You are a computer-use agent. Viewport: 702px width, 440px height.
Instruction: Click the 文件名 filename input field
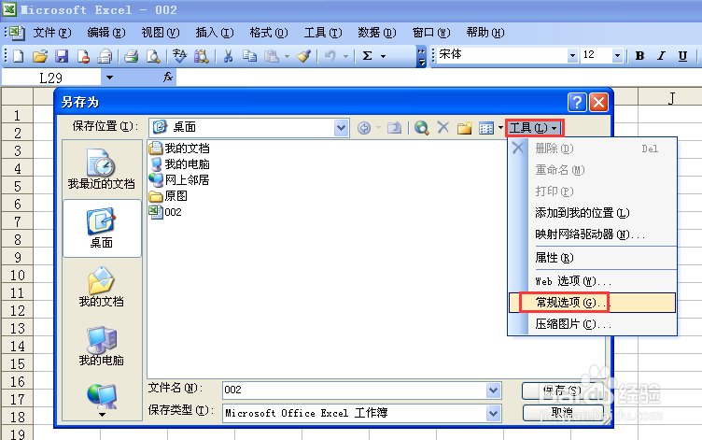355,390
